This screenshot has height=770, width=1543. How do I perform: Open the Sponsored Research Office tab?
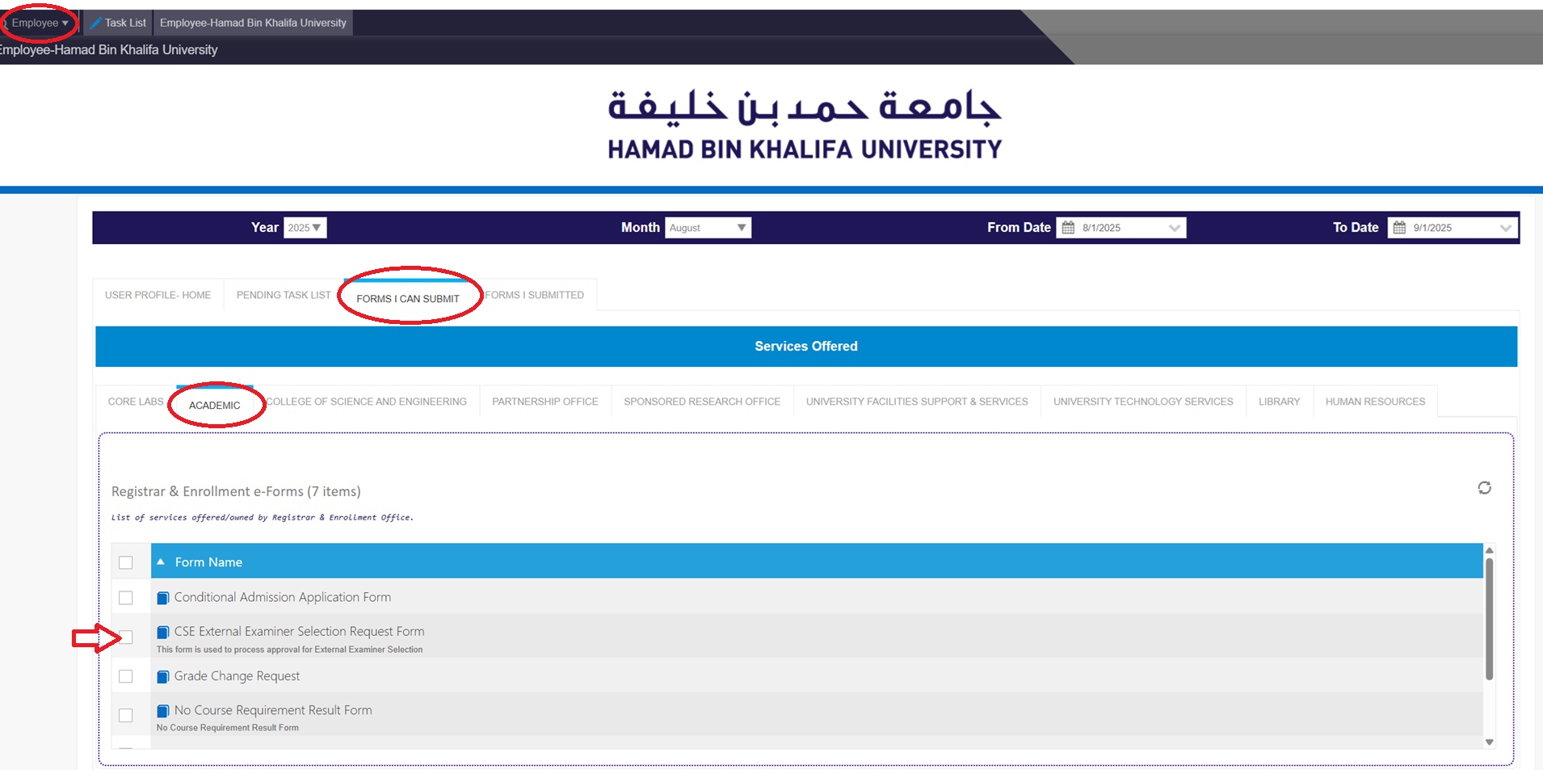coord(702,402)
